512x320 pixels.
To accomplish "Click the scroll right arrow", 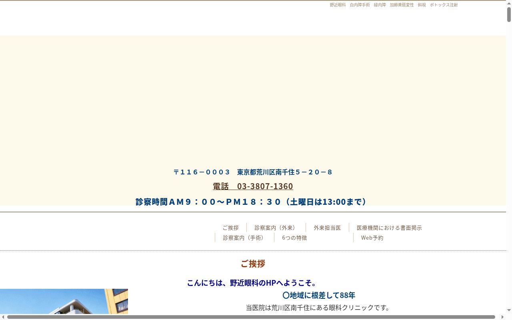I will pyautogui.click(x=502, y=317).
